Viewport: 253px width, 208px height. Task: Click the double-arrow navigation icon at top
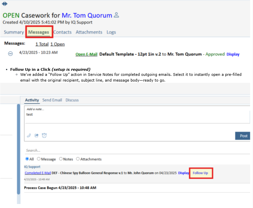click(5, 4)
